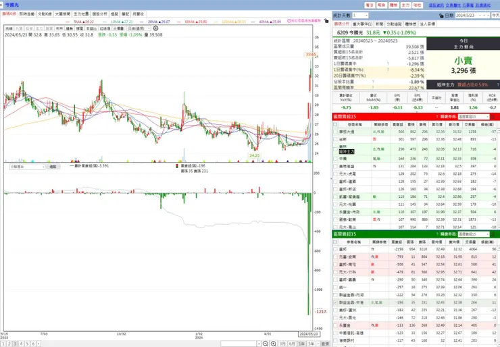Click the 月營收 tab
The image size is (500, 347).
(x=138, y=14)
